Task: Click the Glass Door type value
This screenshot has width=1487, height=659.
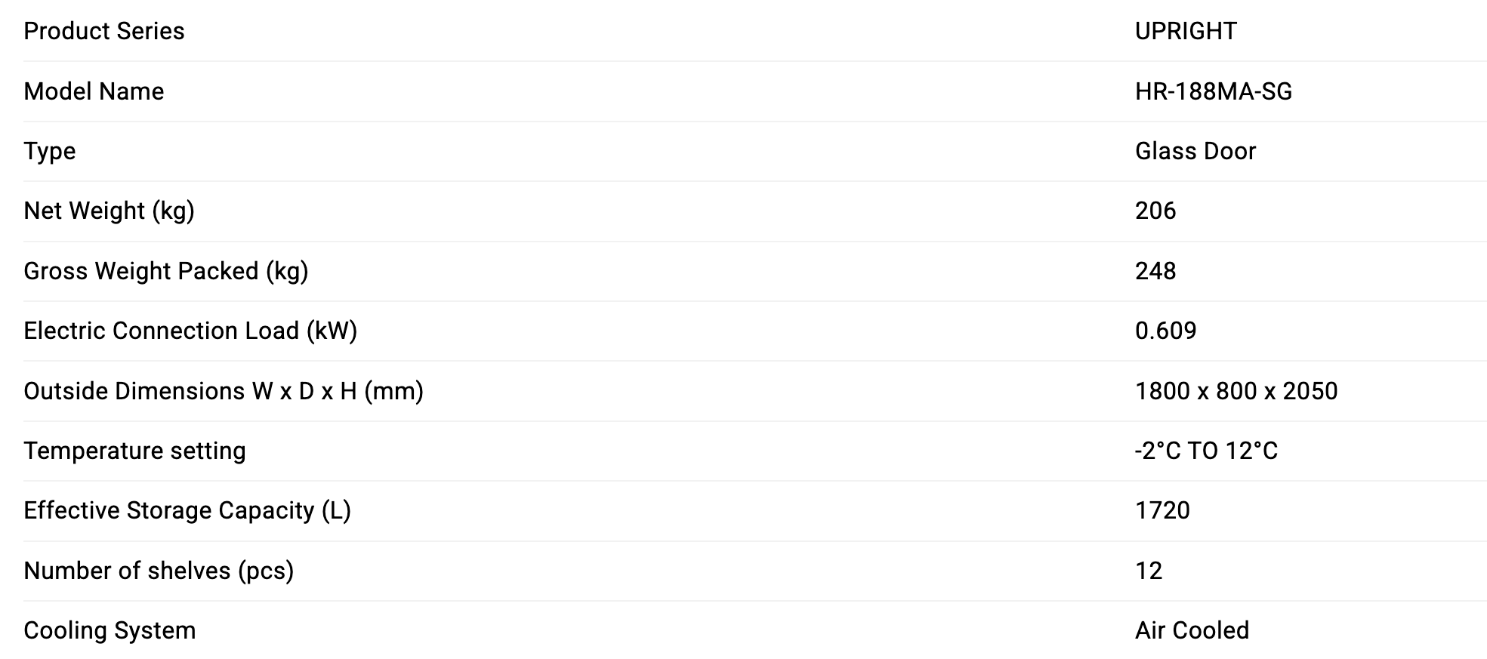Action: [x=1195, y=151]
